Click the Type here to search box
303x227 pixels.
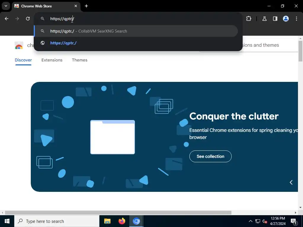click(x=57, y=221)
